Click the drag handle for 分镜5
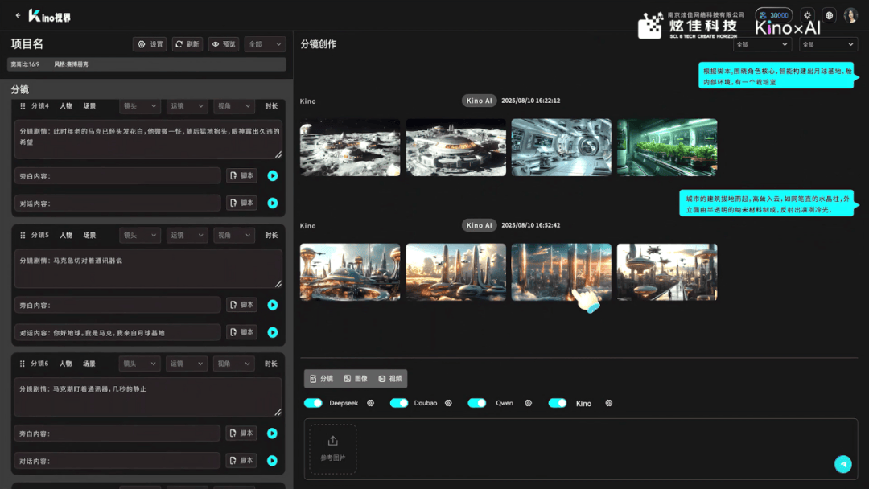This screenshot has height=489, width=869. click(23, 235)
